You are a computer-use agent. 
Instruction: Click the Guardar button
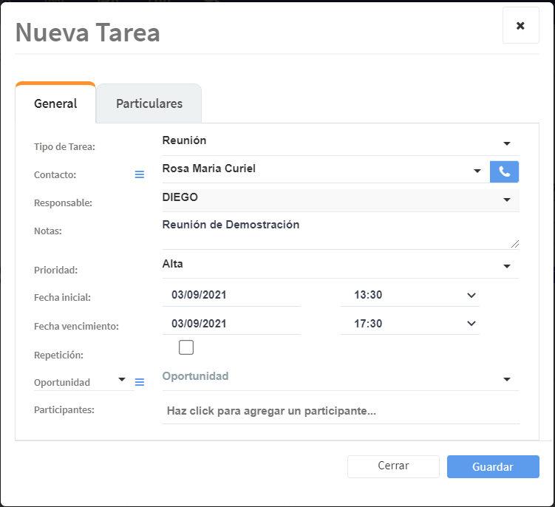(493, 466)
